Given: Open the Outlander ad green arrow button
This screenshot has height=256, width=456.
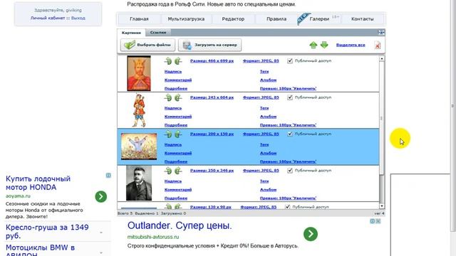Looking at the screenshot, I should coord(311,234).
